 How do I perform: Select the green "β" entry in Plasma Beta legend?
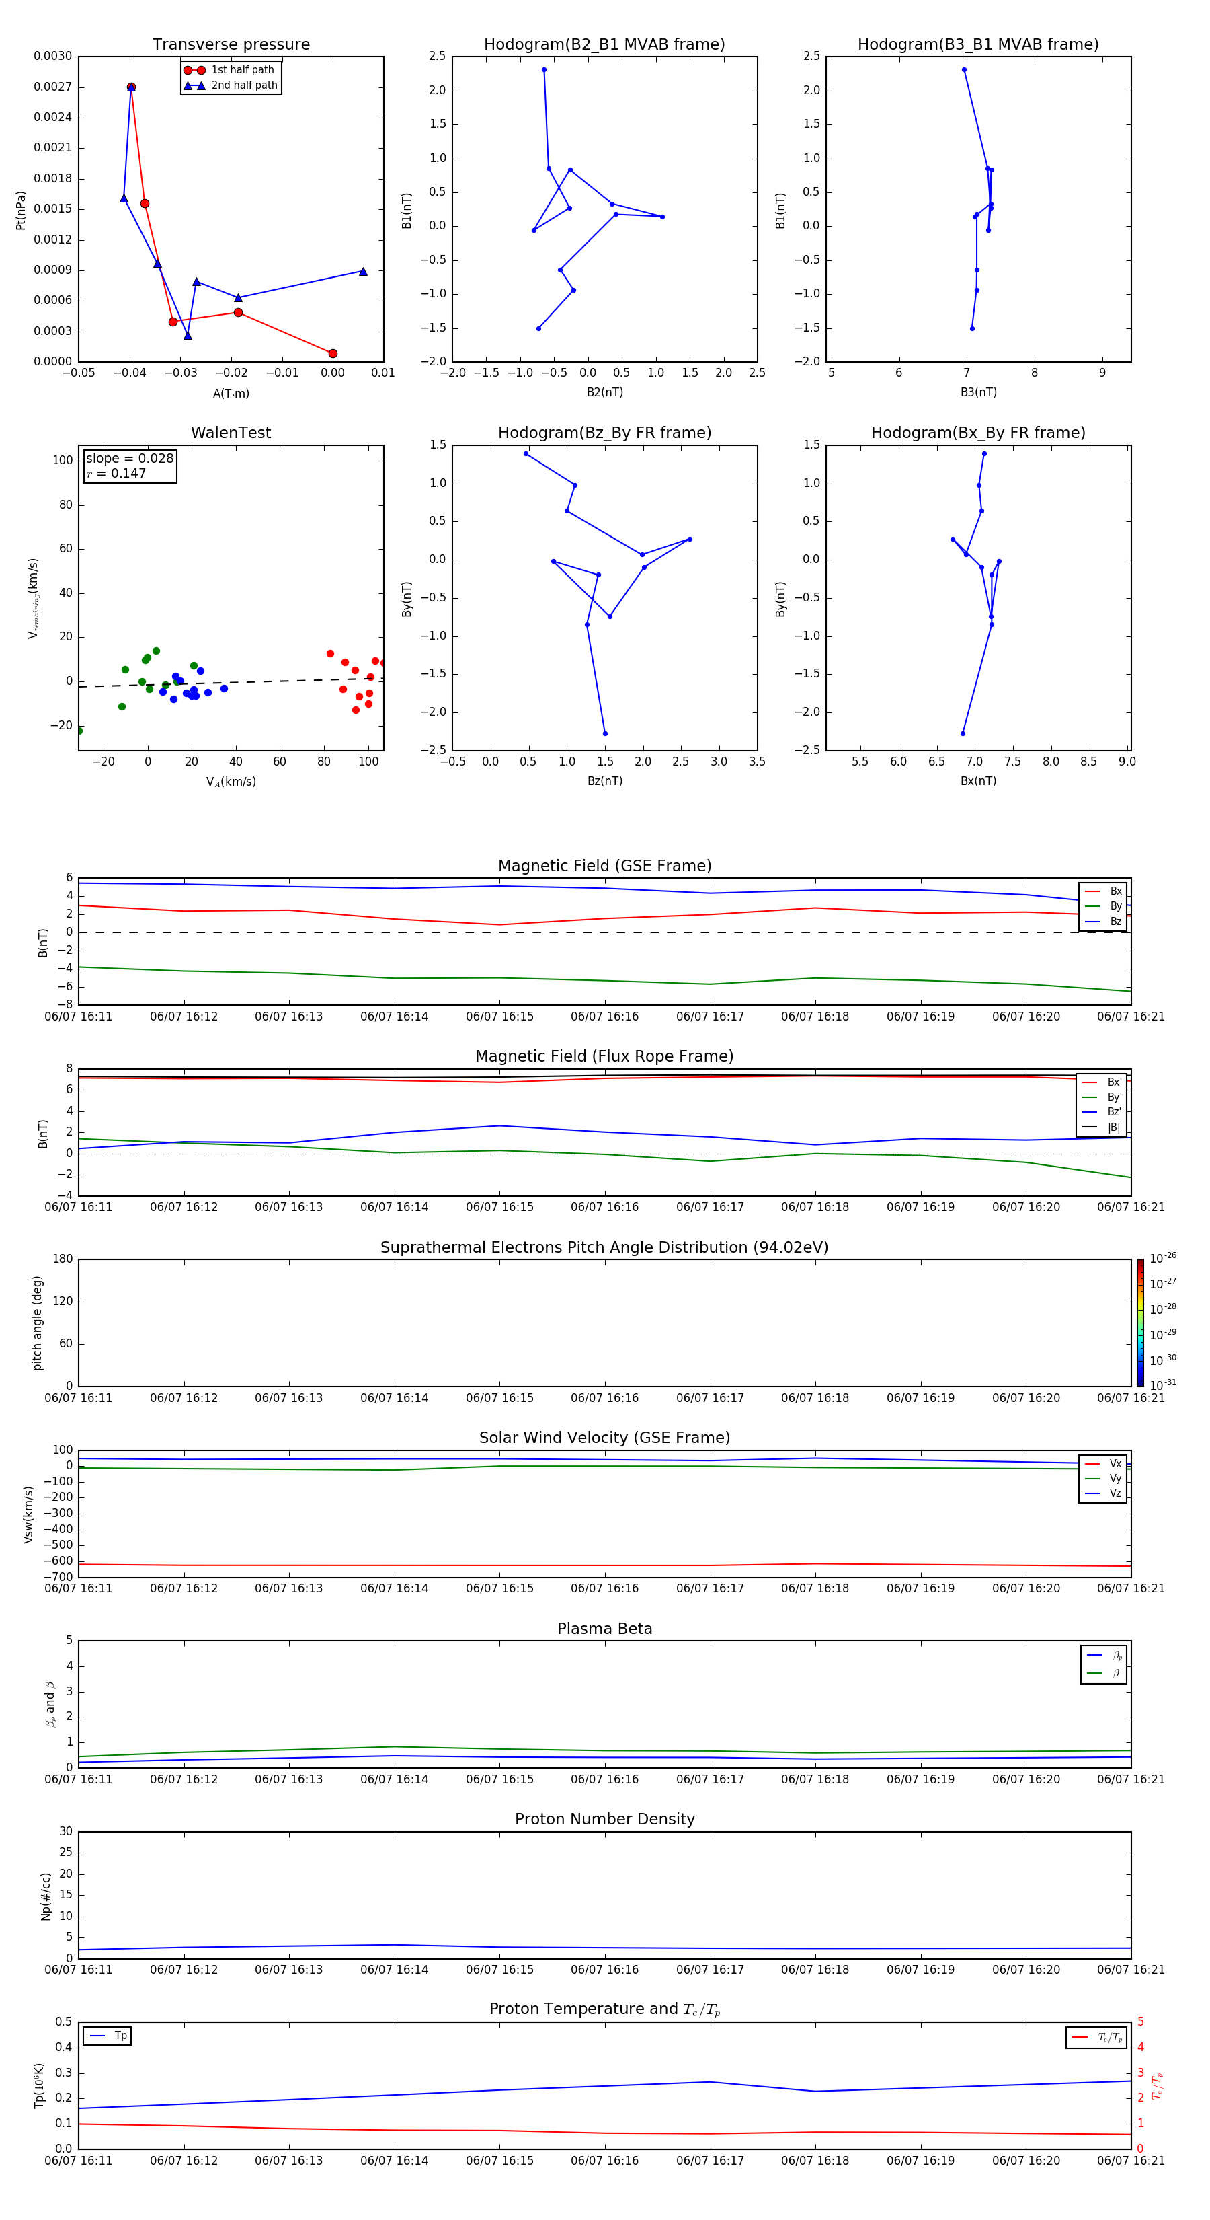pos(1104,1674)
